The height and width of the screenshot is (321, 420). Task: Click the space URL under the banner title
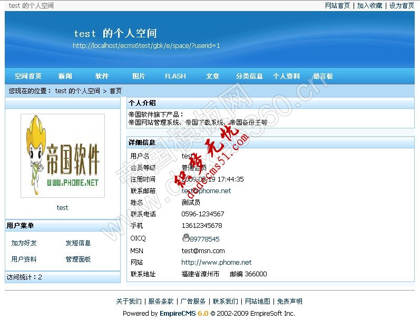tap(146, 46)
